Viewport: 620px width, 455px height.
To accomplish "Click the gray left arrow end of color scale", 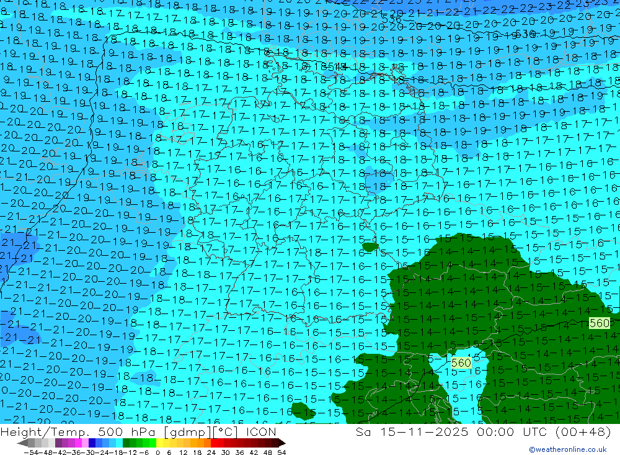I will pyautogui.click(x=22, y=443).
